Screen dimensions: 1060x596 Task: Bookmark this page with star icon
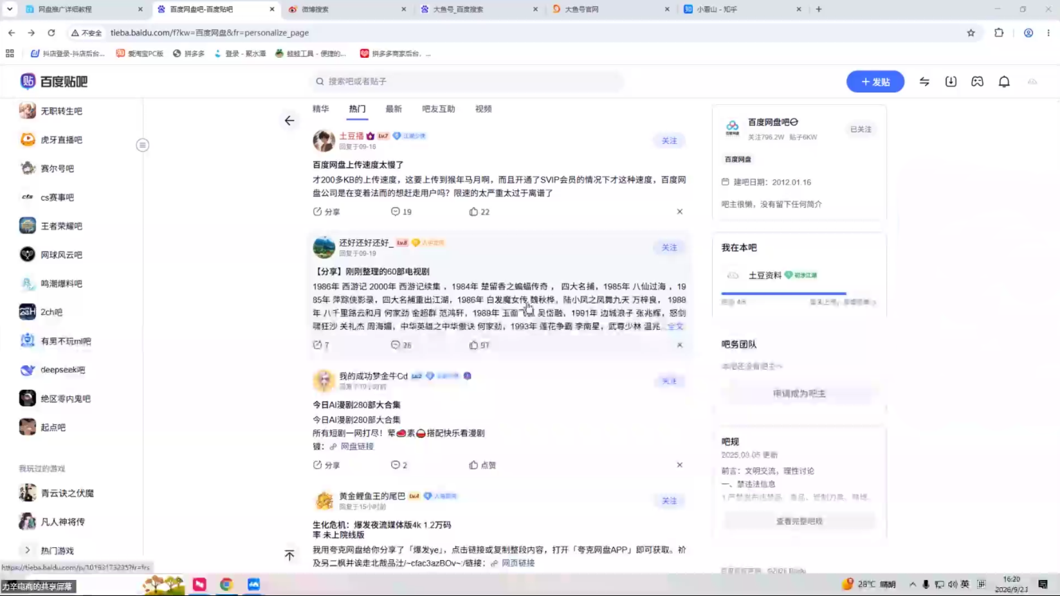pyautogui.click(x=971, y=33)
